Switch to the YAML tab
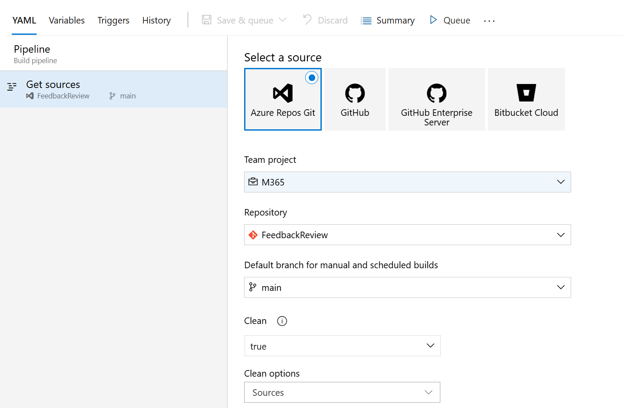Viewport: 623px width, 408px height. (x=24, y=20)
